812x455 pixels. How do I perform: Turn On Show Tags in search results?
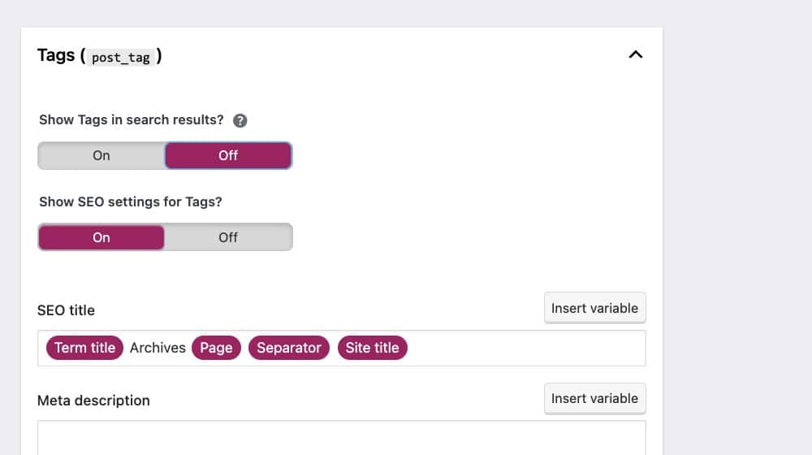pos(101,155)
